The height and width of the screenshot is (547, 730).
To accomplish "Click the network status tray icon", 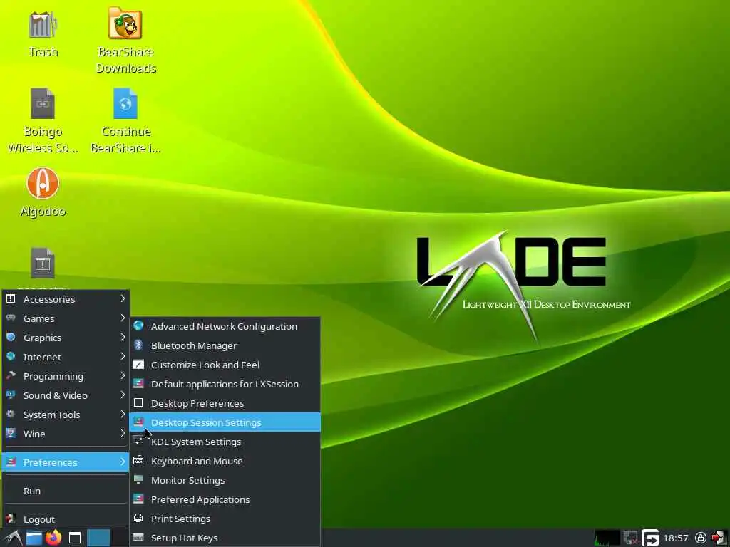I will click(631, 538).
